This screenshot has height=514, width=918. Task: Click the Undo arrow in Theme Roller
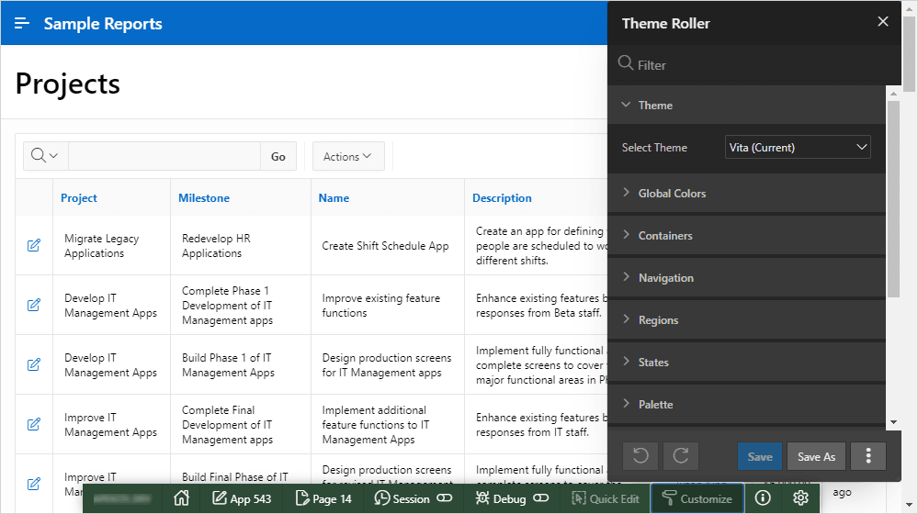click(x=640, y=456)
